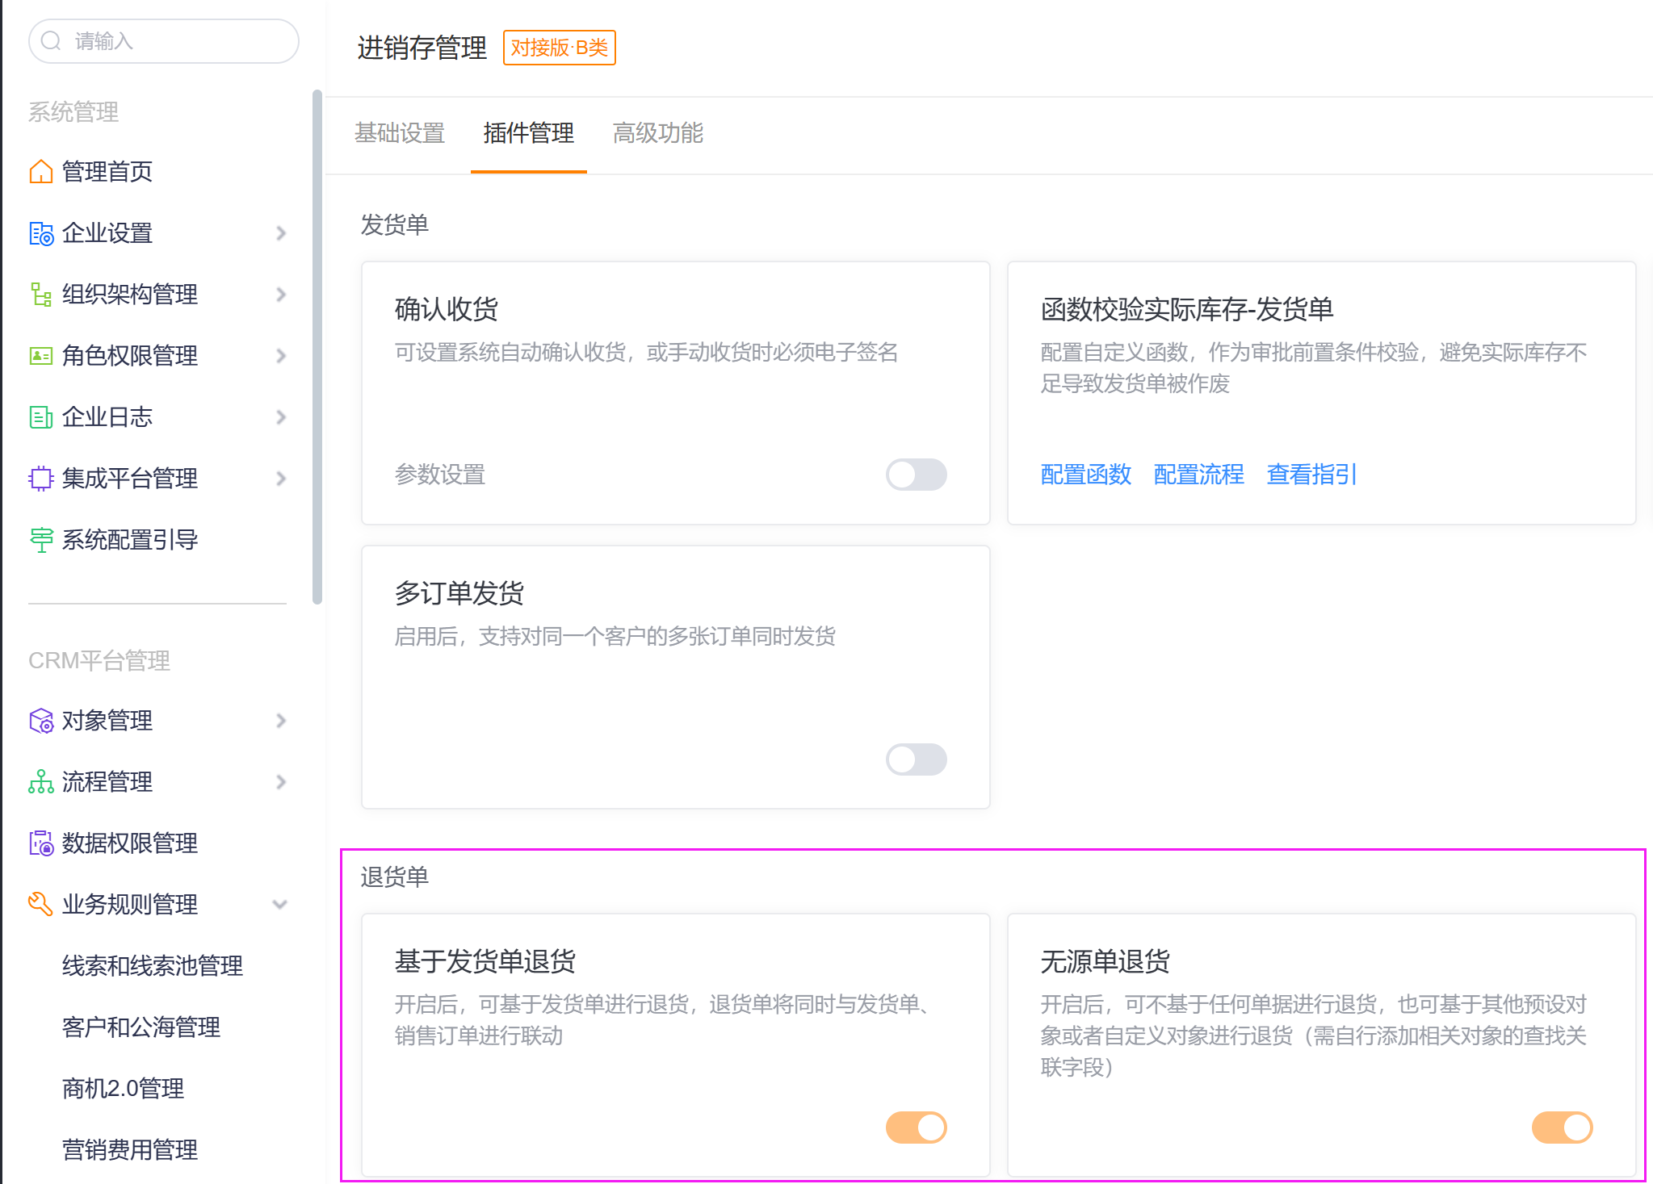Click the 企业日志 document icon
The width and height of the screenshot is (1653, 1184).
[x=40, y=417]
